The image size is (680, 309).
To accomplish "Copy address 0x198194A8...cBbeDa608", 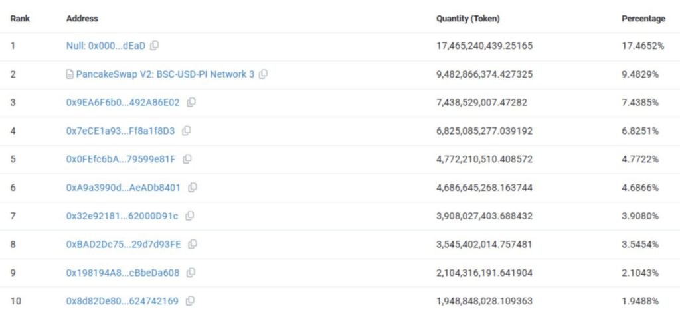I will tap(191, 273).
